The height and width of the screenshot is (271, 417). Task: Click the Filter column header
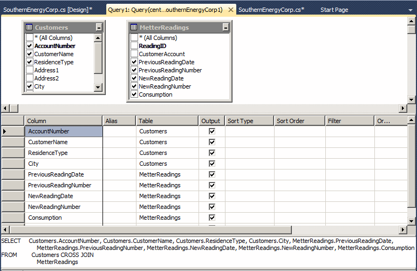point(350,121)
